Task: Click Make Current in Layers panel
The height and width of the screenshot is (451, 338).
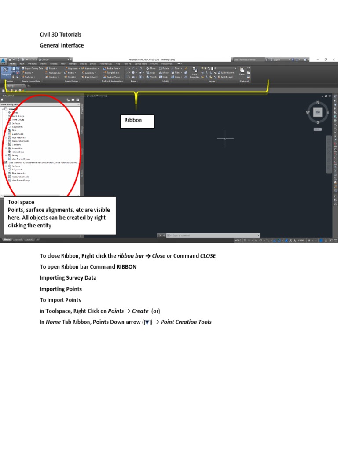Action: tap(226, 73)
